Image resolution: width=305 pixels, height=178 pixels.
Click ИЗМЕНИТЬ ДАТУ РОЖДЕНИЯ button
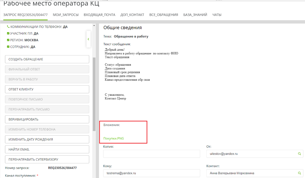tap(47, 139)
